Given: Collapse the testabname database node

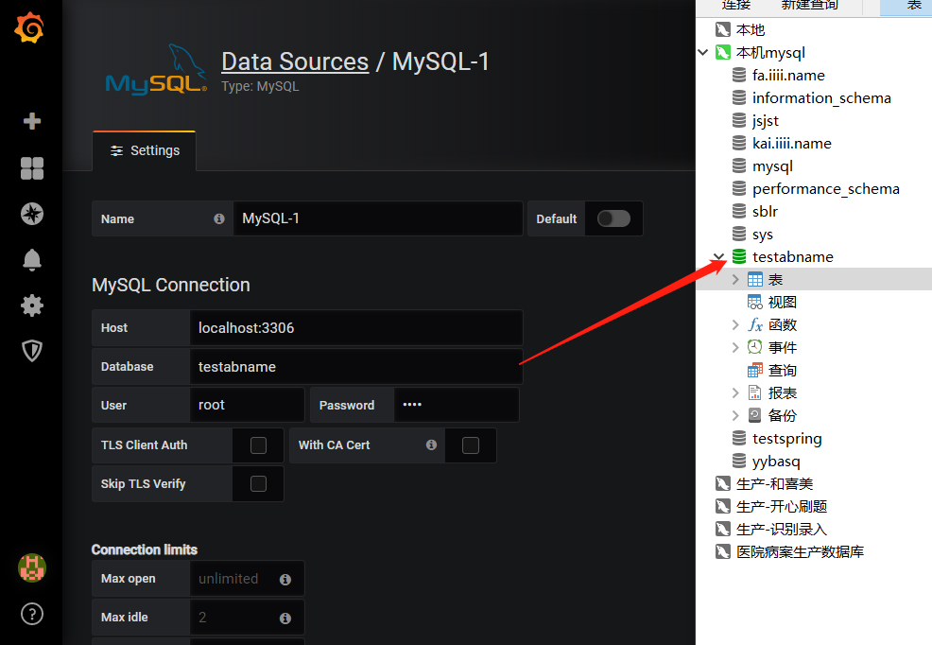Looking at the screenshot, I should [x=719, y=256].
